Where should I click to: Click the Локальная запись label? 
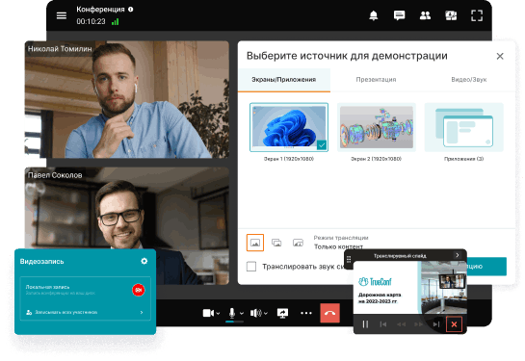(x=47, y=287)
